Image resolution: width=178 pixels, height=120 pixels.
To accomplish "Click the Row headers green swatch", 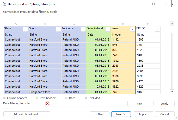I will pyautogui.click(x=38, y=98).
